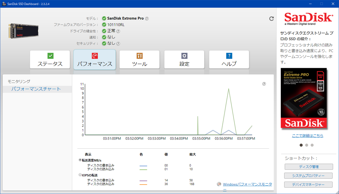Select the 転送速度MB/s radio button

(80, 160)
